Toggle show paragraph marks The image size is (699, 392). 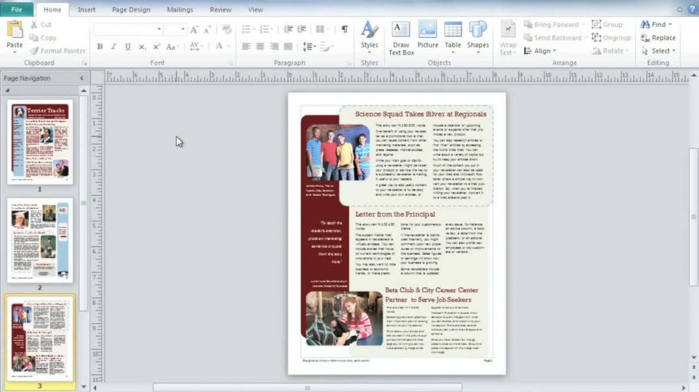point(344,29)
